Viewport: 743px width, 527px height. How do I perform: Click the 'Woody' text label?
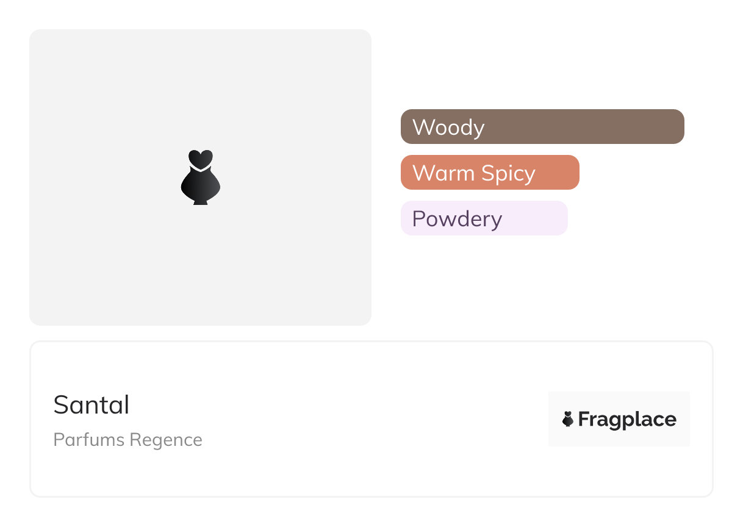pos(448,127)
